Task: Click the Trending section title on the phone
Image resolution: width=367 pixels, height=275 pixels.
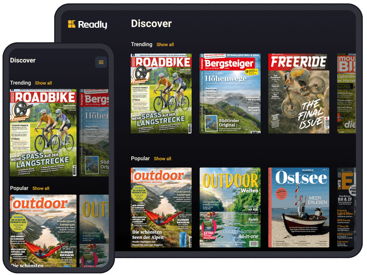Action: click(20, 83)
